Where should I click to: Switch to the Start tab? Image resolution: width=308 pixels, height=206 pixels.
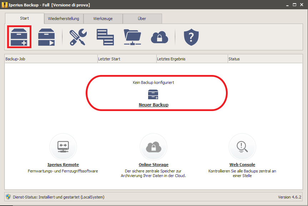pos(25,18)
